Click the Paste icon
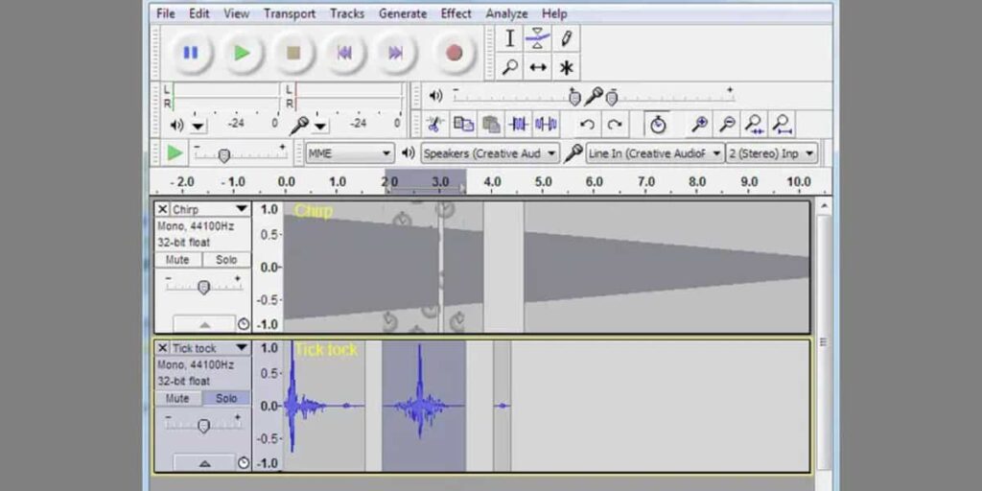This screenshot has height=491, width=982. coord(491,124)
